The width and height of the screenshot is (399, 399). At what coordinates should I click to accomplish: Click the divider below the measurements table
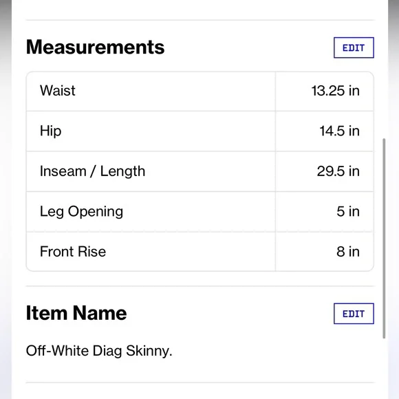199,286
